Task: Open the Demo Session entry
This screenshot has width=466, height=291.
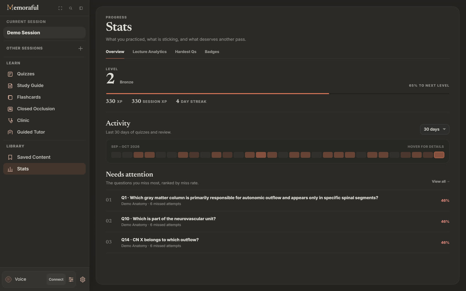Action: tap(44, 33)
